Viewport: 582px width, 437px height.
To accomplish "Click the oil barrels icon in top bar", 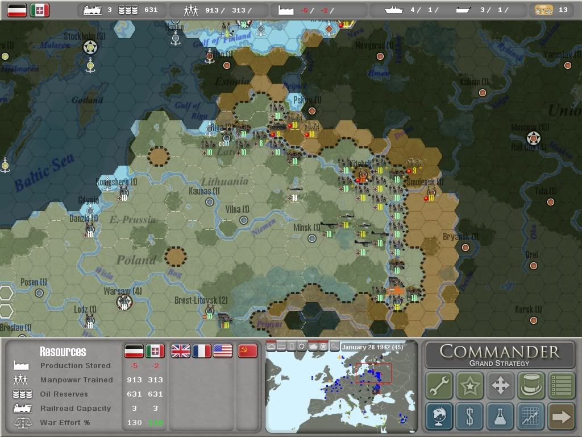I will [x=128, y=10].
